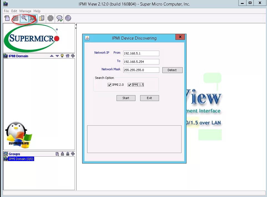Toggle the IPMI 2.0 checkbox
Screen dimensions: 267x197
click(109, 85)
